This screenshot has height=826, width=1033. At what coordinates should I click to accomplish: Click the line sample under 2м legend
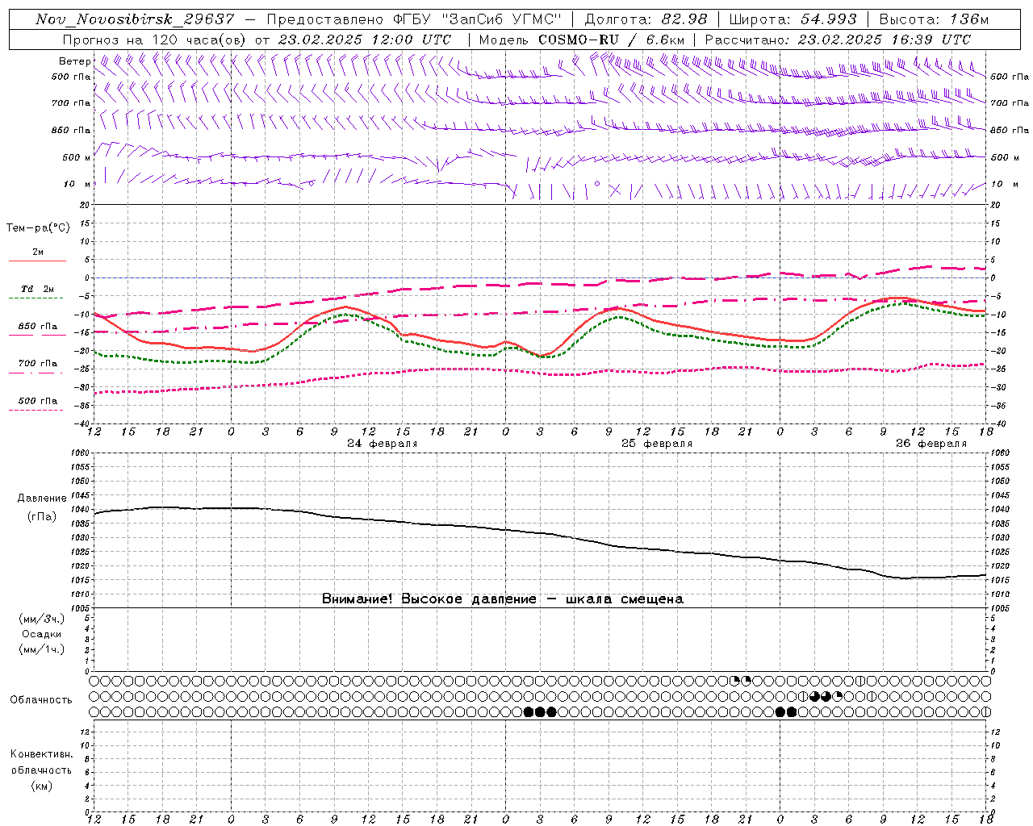click(37, 261)
